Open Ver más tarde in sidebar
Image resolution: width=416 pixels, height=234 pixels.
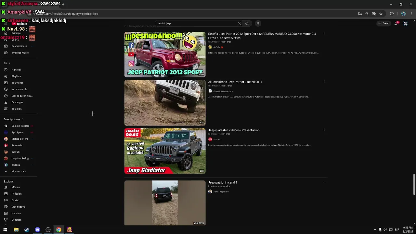[x=19, y=89]
